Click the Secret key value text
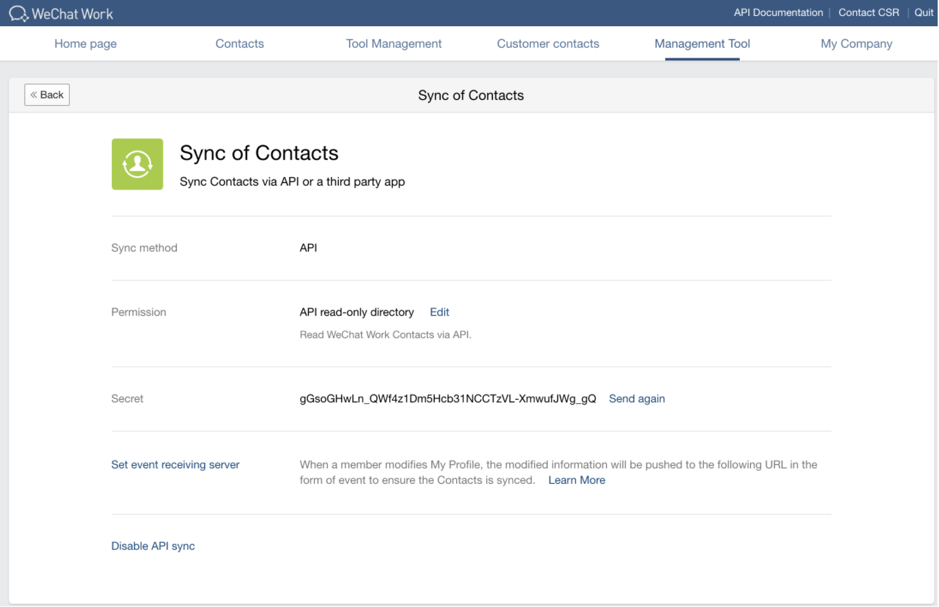This screenshot has width=939, height=607. [x=447, y=399]
